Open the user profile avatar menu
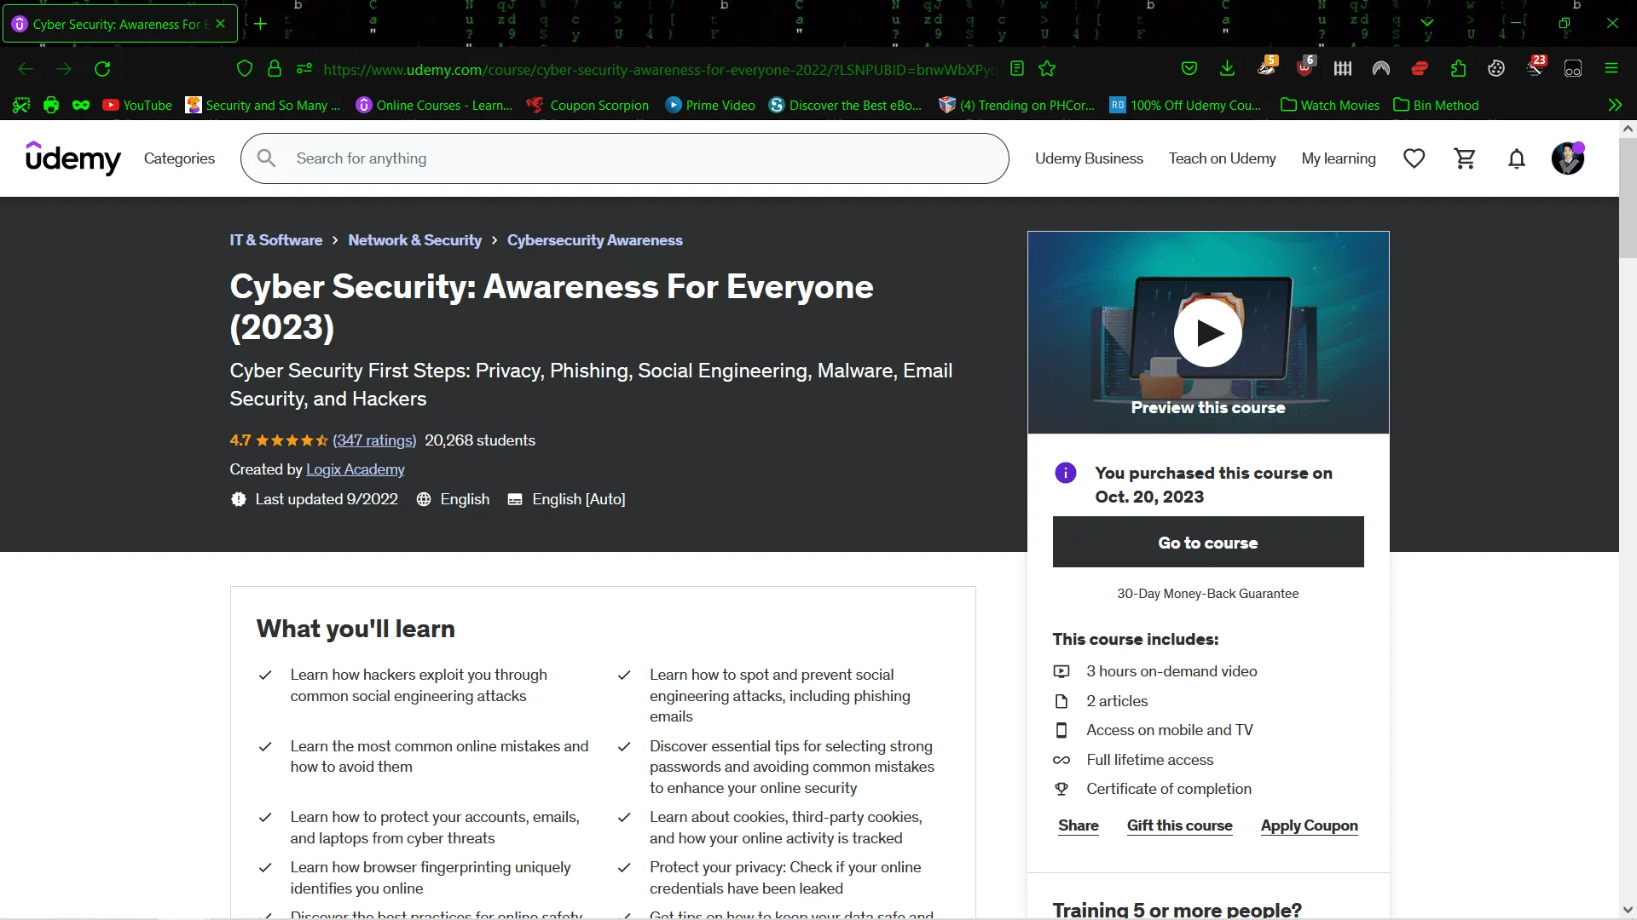 point(1568,158)
